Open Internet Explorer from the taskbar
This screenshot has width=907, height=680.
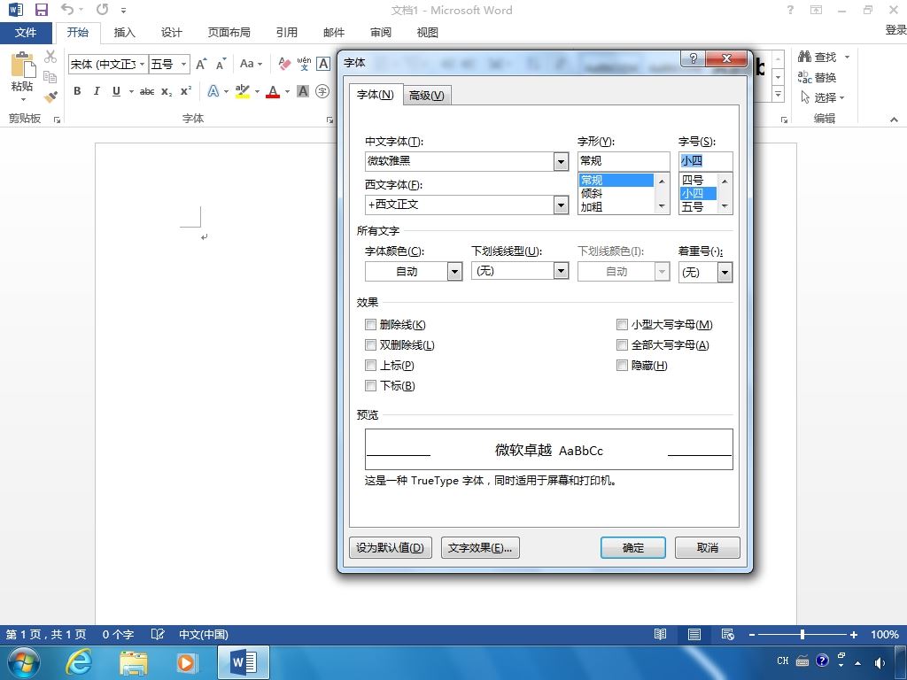[79, 662]
